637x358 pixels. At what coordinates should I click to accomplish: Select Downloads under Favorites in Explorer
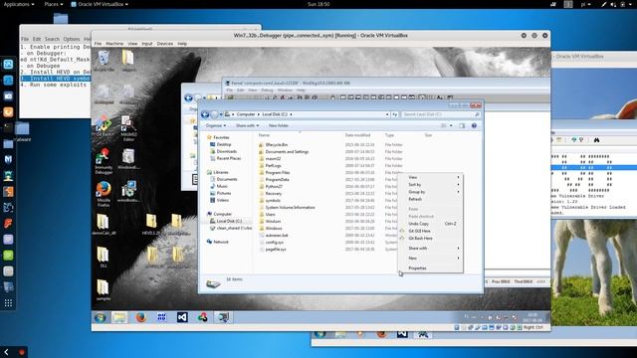[226, 151]
